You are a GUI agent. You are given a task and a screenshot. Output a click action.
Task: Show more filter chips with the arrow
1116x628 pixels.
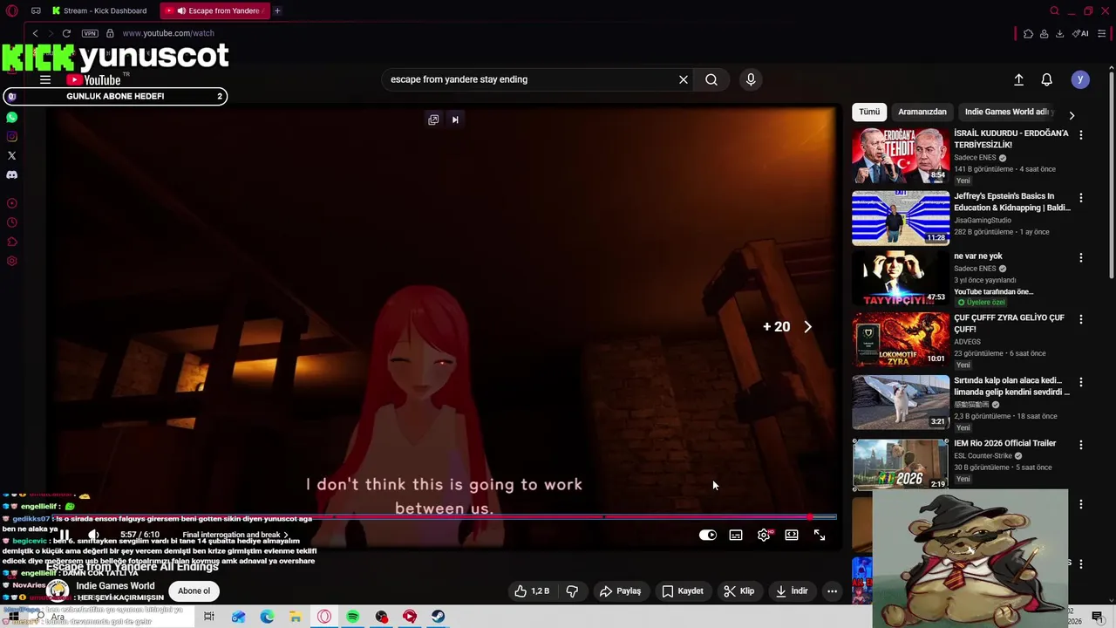1072,115
